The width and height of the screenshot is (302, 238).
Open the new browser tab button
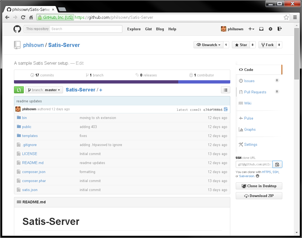[x=62, y=9]
